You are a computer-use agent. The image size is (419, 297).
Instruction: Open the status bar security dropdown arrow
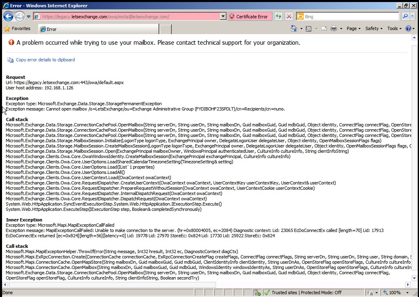tap(376, 293)
